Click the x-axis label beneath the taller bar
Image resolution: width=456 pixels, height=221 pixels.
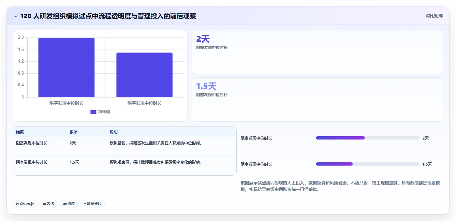pyautogui.click(x=66, y=103)
